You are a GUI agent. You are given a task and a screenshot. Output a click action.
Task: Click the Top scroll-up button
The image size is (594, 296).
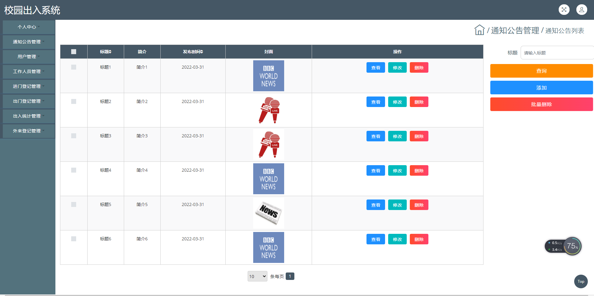581,281
